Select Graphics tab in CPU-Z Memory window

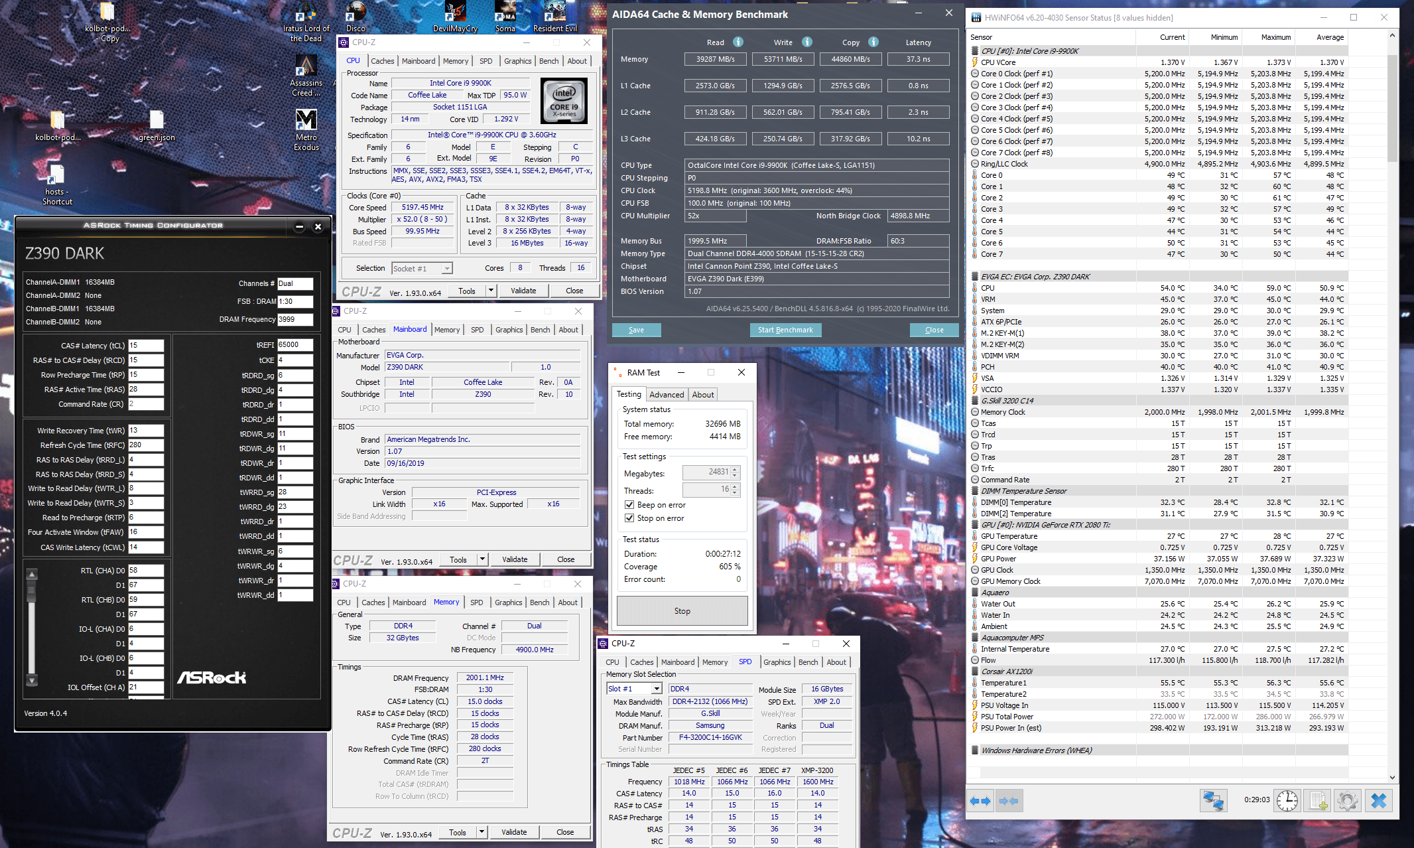508,602
